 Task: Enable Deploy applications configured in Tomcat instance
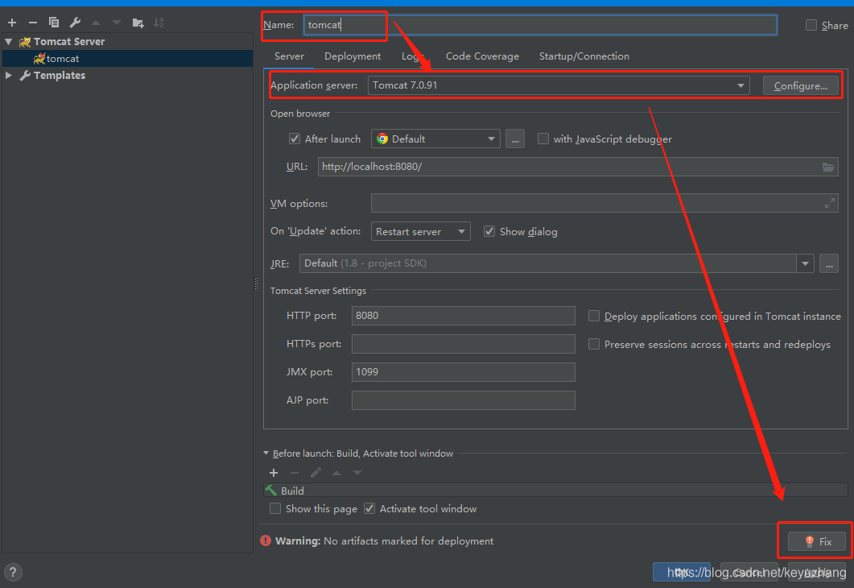pyautogui.click(x=594, y=316)
